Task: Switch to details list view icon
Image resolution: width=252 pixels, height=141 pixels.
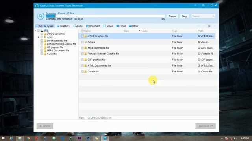Action: pos(209,26)
